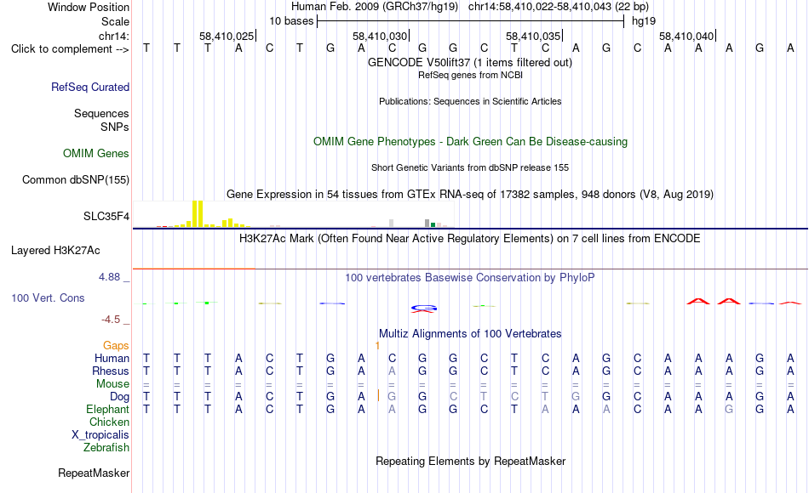Click the chr14:58,410,022-58,410,043 (22 bp) position text

tap(559, 7)
